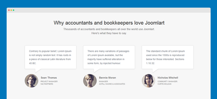
Task: Click the 542 PARTNERS company text
Action: 47,84
